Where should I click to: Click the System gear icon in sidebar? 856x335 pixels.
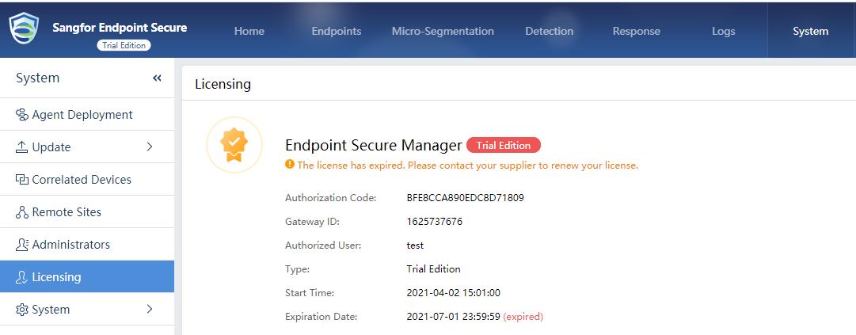pos(22,310)
